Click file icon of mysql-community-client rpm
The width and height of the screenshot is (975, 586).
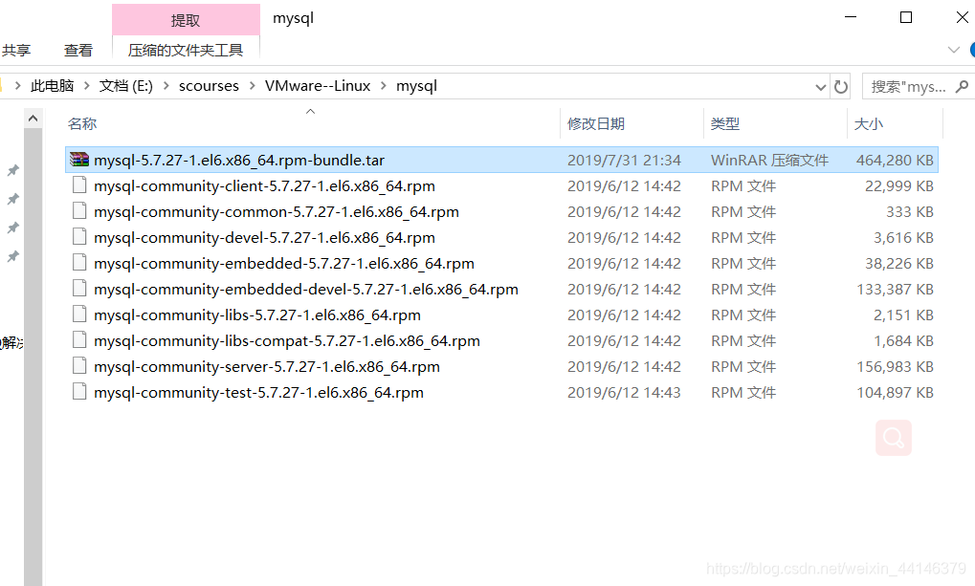tap(79, 185)
